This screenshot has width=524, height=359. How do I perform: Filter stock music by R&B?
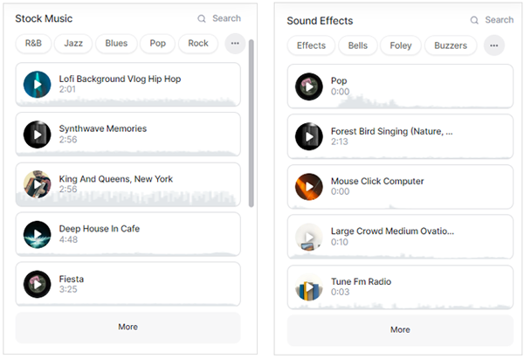click(33, 43)
